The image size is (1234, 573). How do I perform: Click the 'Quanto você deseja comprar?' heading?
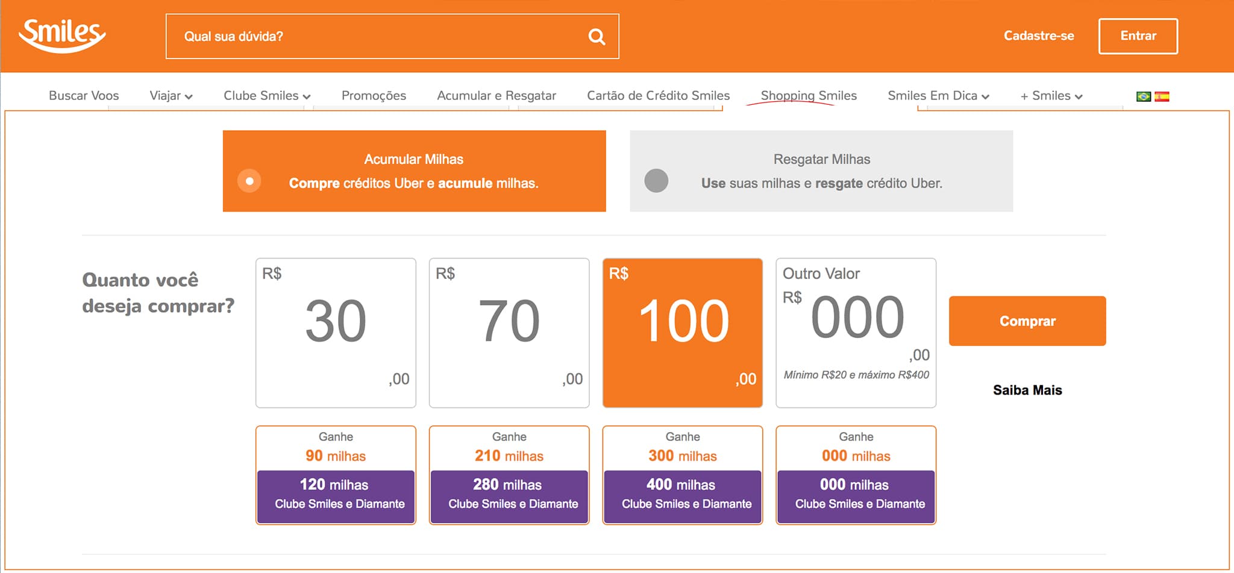pos(158,293)
